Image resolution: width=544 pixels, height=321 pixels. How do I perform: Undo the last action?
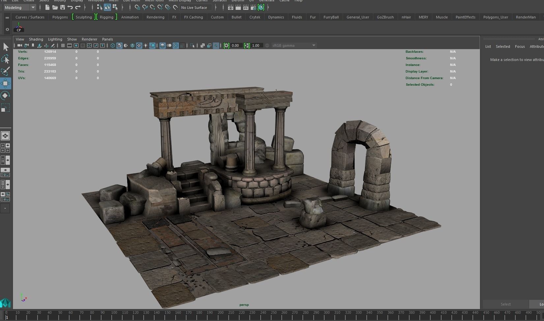(x=70, y=7)
